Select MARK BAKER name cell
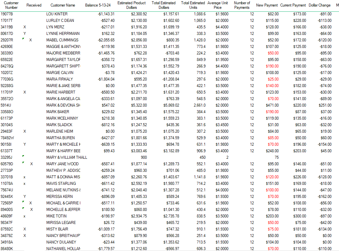 pyautogui.click(x=58, y=112)
